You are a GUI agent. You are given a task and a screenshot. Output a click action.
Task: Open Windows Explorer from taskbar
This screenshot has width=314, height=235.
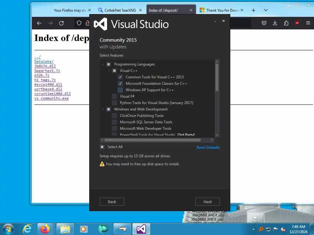tap(65, 229)
